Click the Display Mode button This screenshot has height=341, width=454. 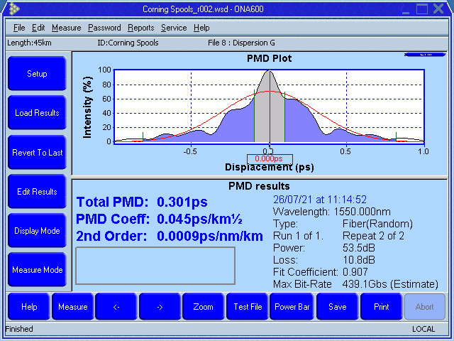[x=37, y=231]
